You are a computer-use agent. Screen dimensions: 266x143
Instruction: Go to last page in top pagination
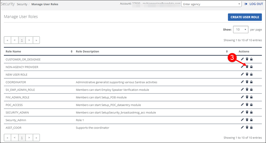coord(36,40)
